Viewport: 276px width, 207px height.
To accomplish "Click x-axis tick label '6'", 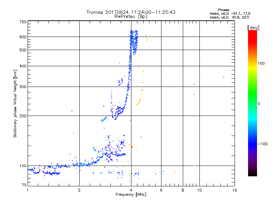I will [x=161, y=190].
